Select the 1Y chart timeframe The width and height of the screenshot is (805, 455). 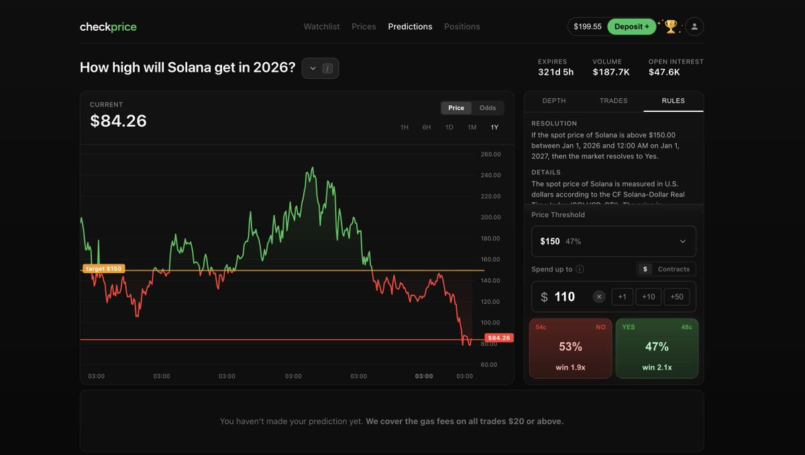pos(494,127)
